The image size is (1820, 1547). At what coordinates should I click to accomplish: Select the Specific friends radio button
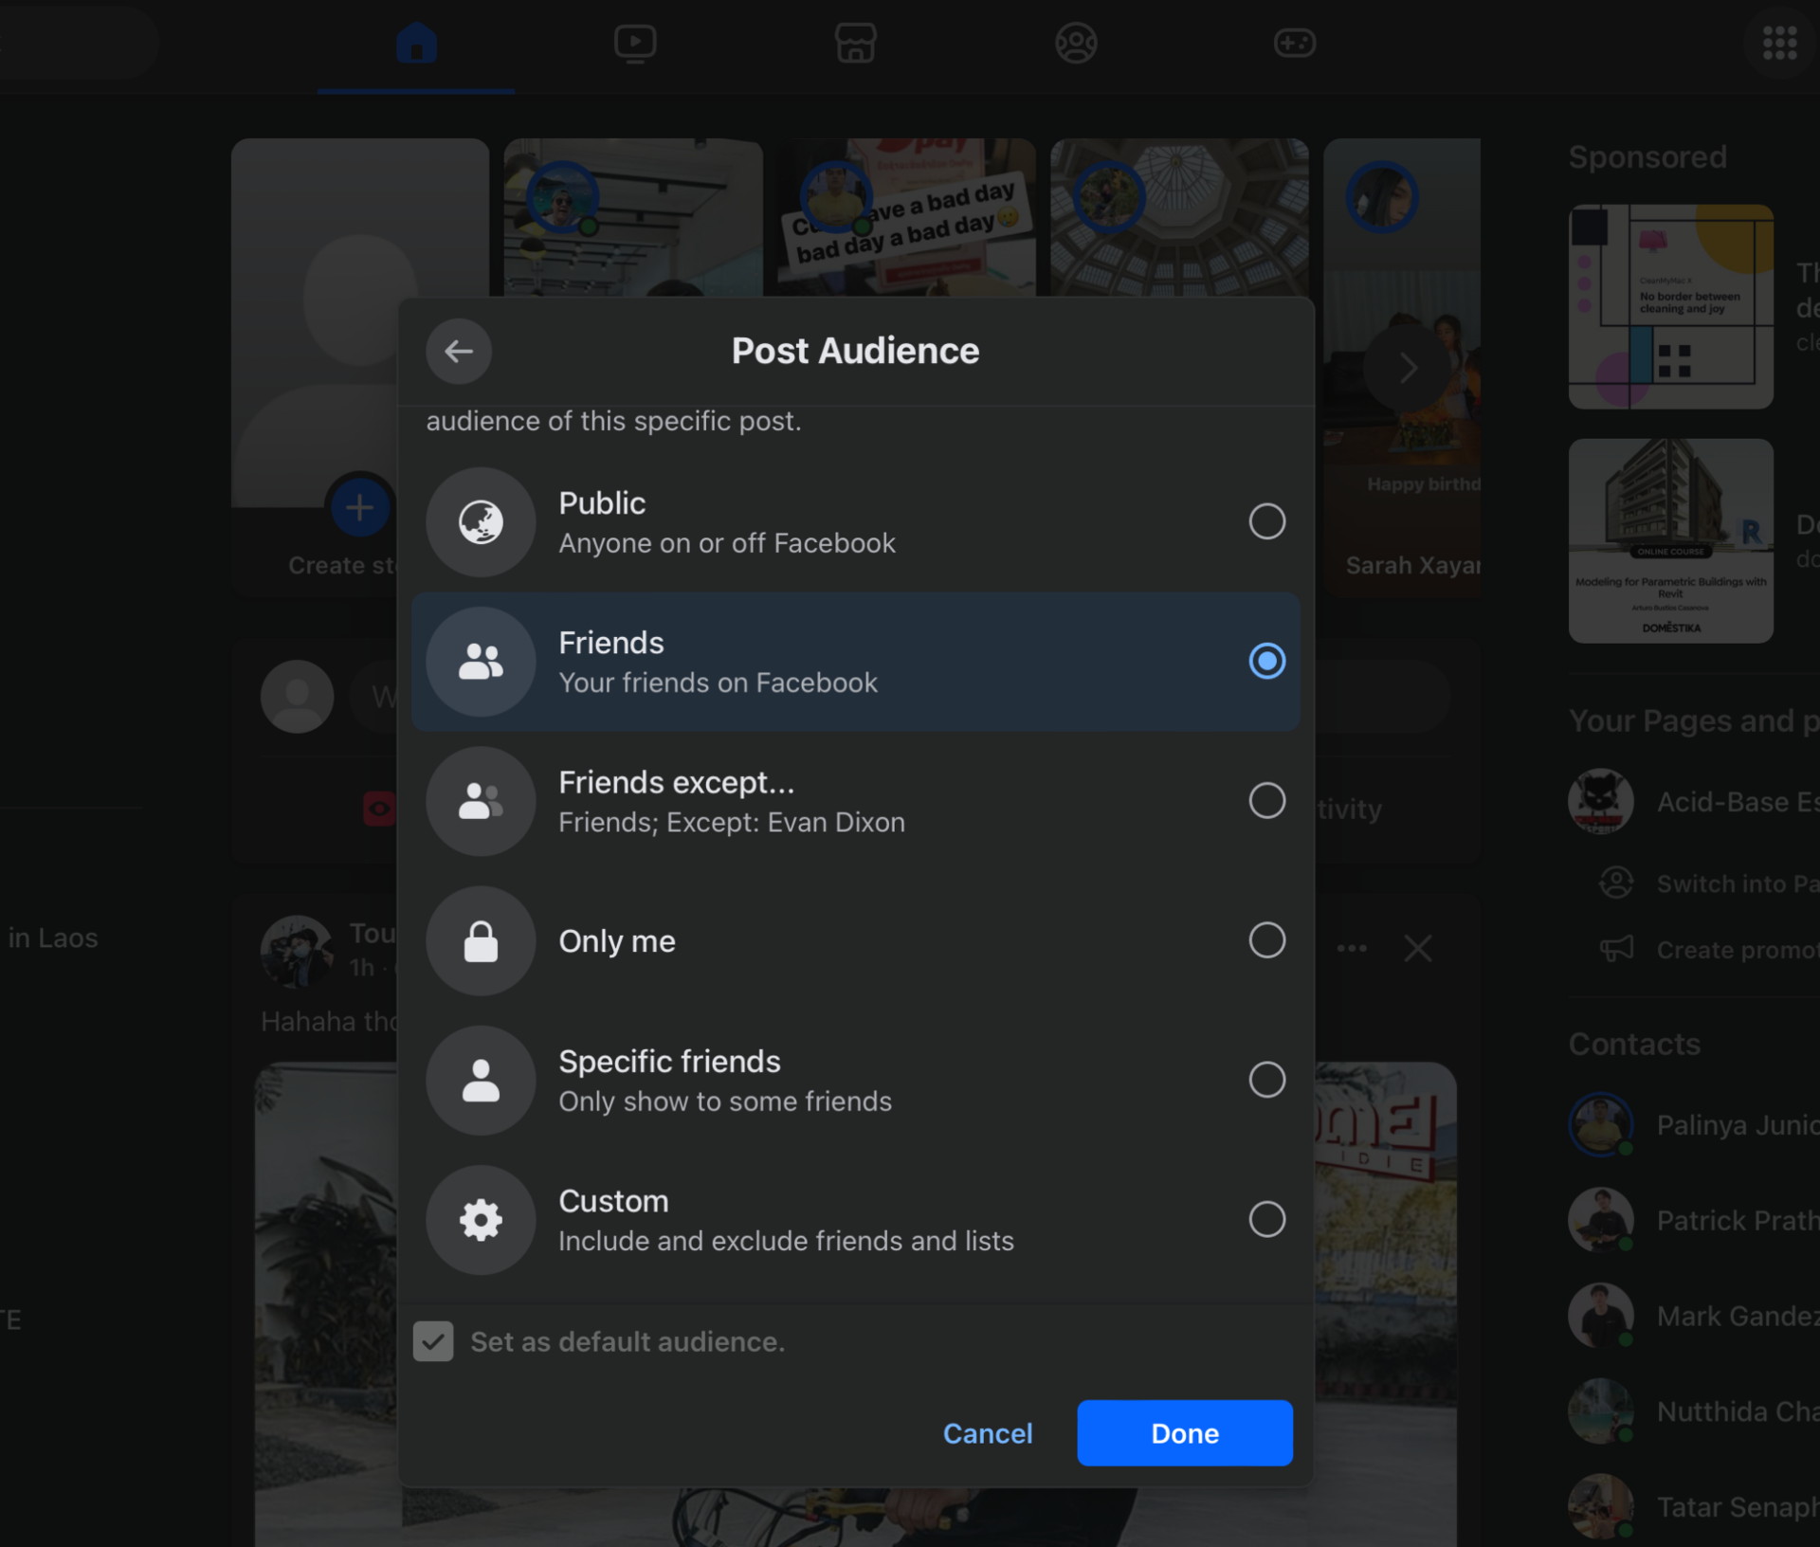point(1266,1080)
